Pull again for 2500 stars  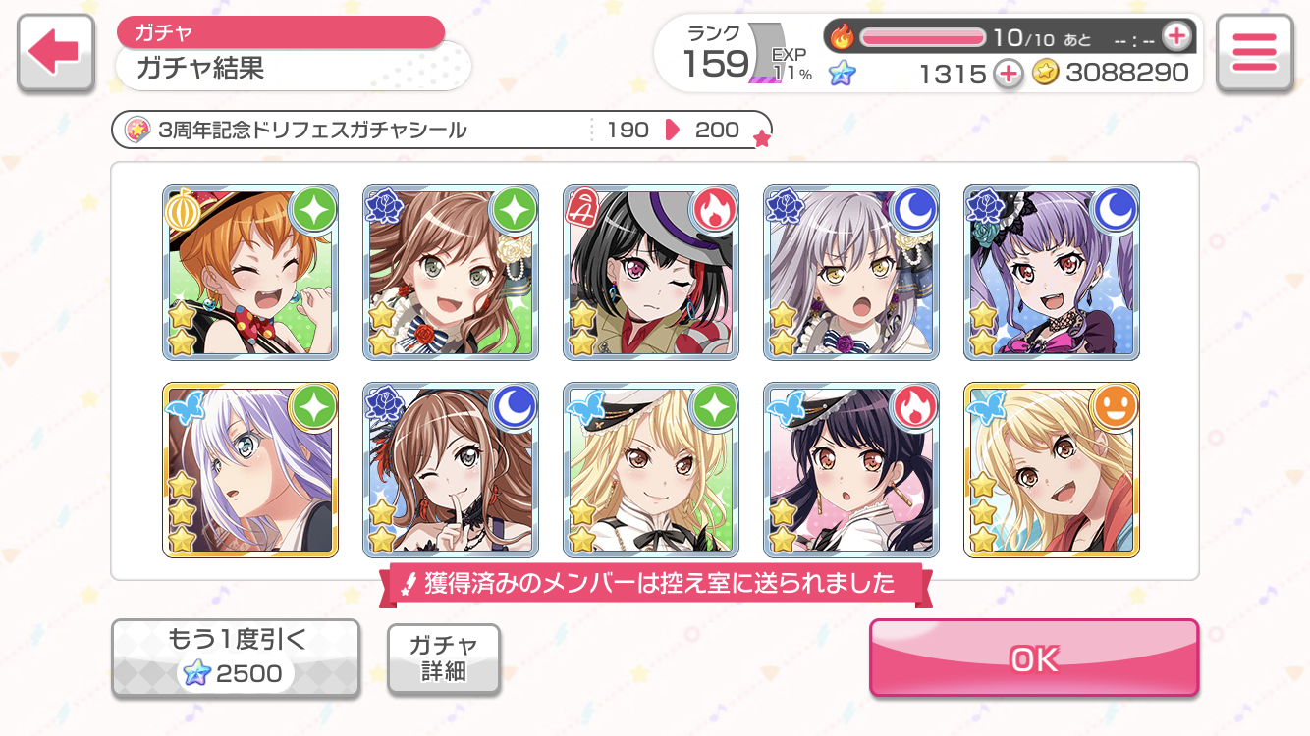tap(236, 658)
